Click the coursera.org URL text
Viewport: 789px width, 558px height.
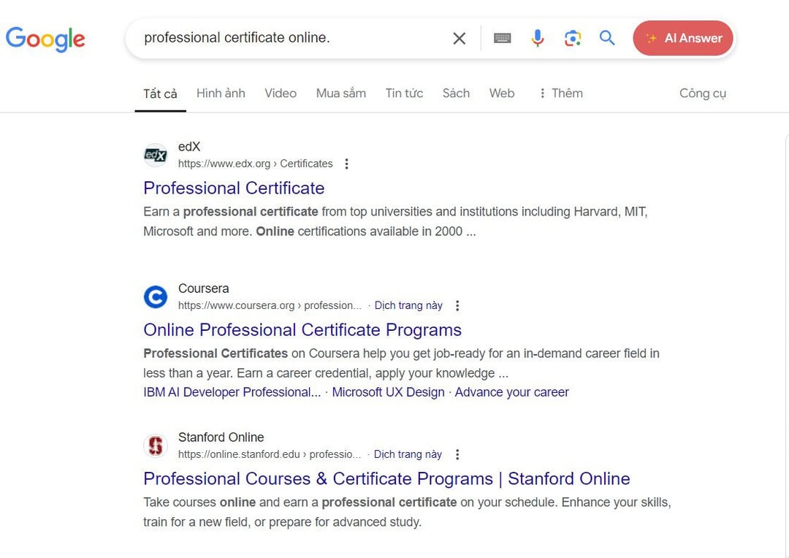point(270,306)
